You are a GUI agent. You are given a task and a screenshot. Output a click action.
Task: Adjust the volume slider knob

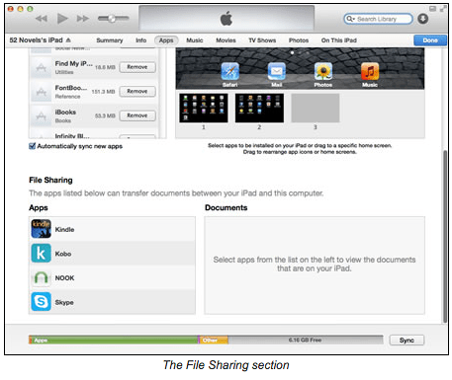(112, 19)
